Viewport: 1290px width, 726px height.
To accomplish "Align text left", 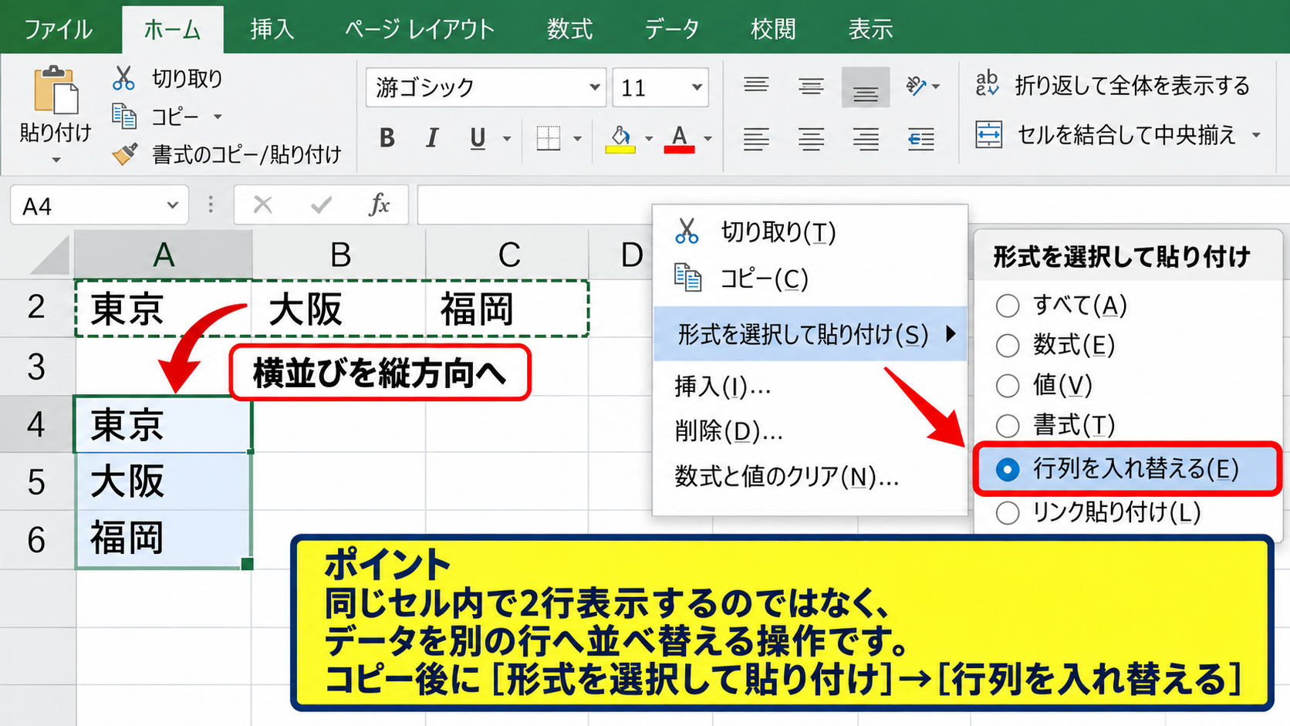I will point(756,140).
